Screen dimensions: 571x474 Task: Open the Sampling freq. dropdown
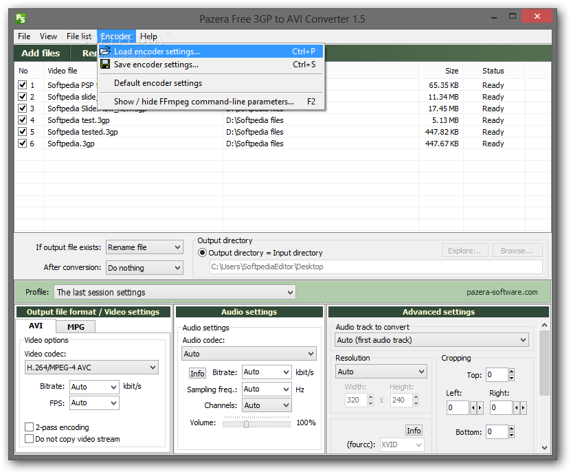(x=267, y=389)
